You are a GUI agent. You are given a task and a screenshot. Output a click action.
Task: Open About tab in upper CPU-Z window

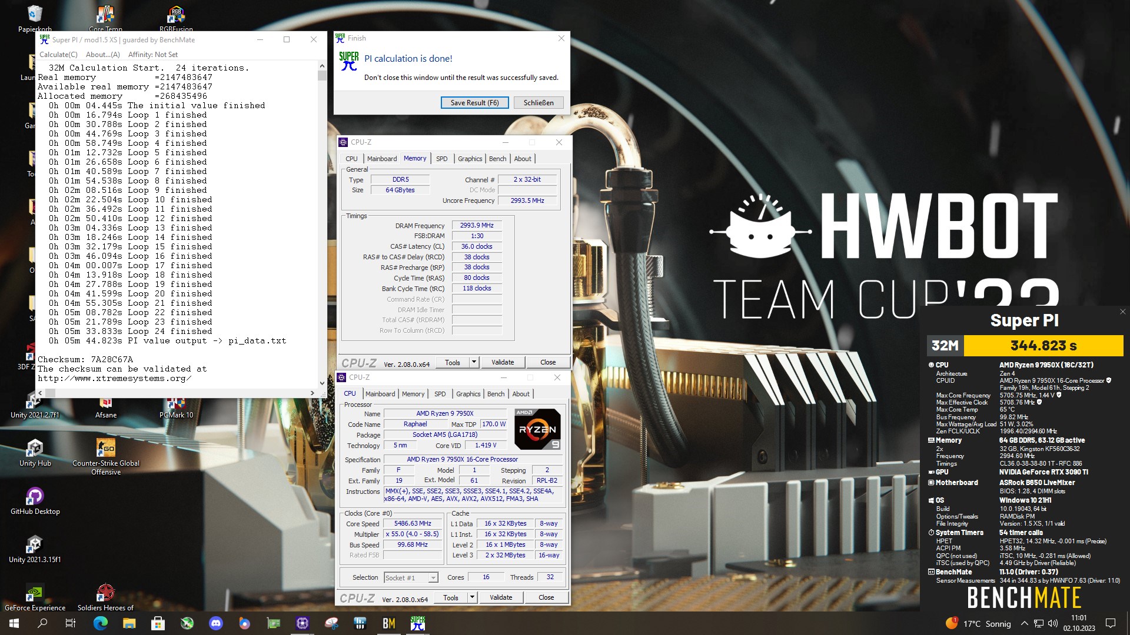click(x=523, y=159)
